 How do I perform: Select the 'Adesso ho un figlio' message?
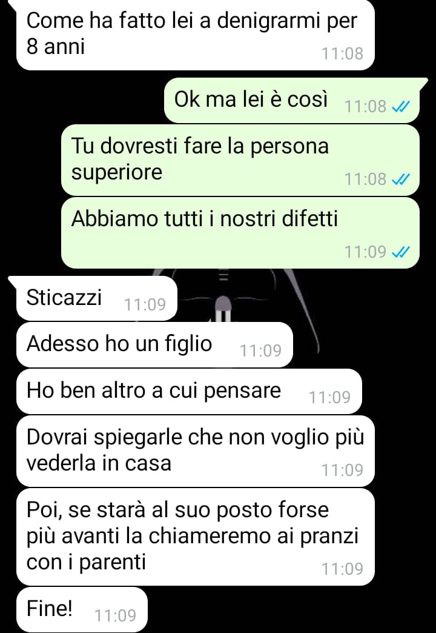click(154, 345)
